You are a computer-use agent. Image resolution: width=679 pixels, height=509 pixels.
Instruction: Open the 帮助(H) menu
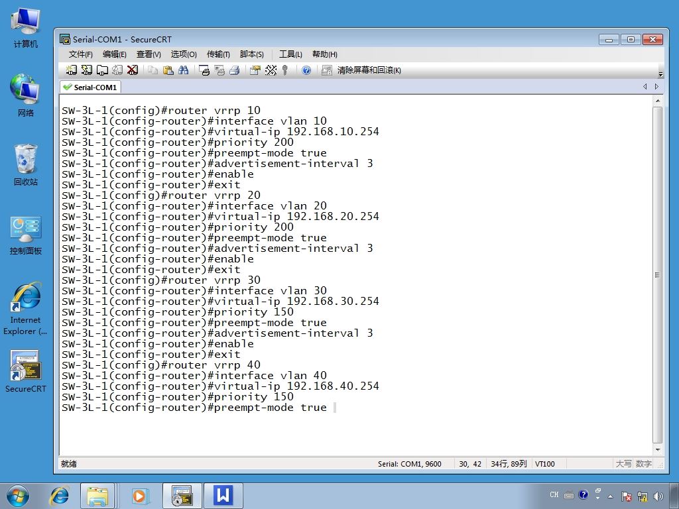325,54
